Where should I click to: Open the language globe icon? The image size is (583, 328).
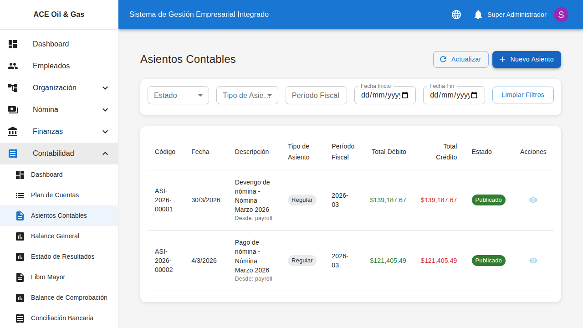coord(456,14)
